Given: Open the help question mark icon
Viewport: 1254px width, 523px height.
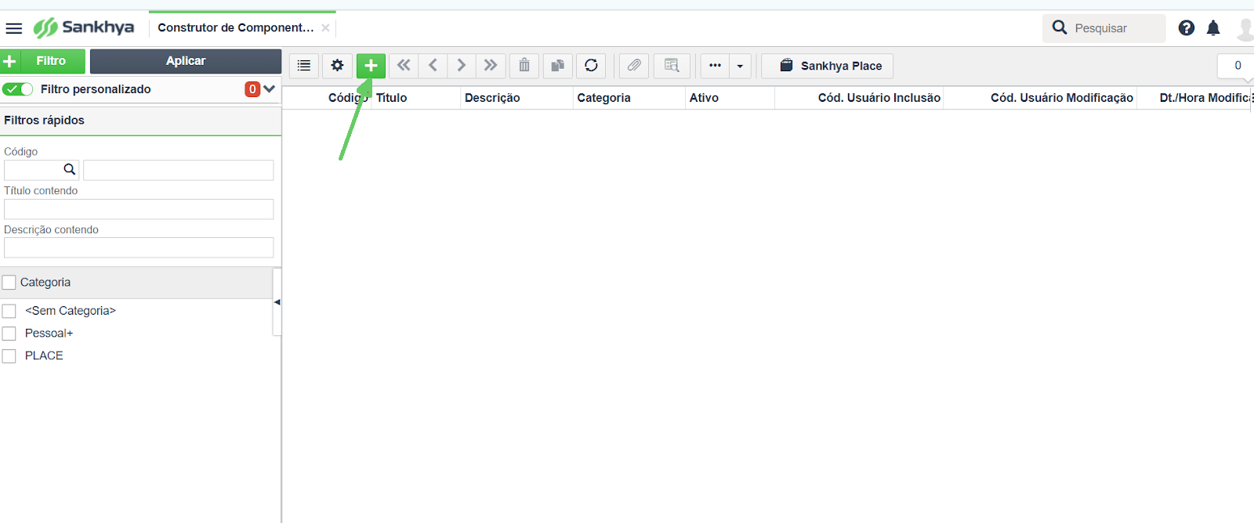Looking at the screenshot, I should tap(1187, 28).
